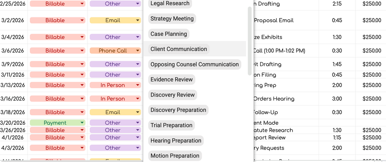Viewport: 386px width, 162px height.
Task: Click the 1:30 duration in 3/4/2026 row
Action: tap(337, 37)
